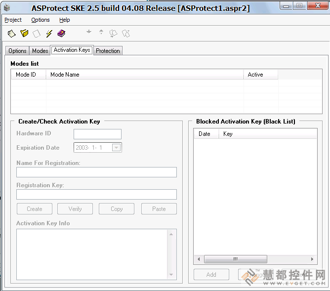330x291 pixels.
Task: Click scroll-up arrow in Activation Key Info
Action: [x=171, y=234]
